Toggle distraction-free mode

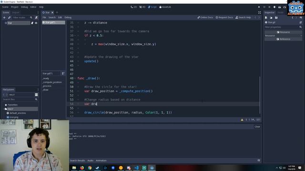259,12
